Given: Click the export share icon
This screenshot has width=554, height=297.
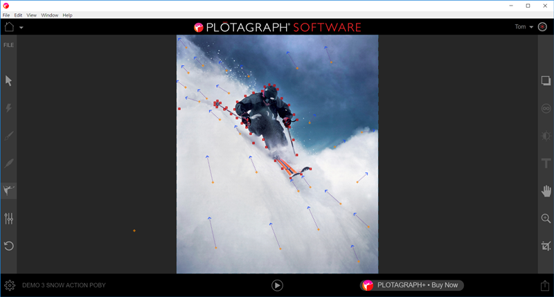Looking at the screenshot, I should (x=545, y=285).
